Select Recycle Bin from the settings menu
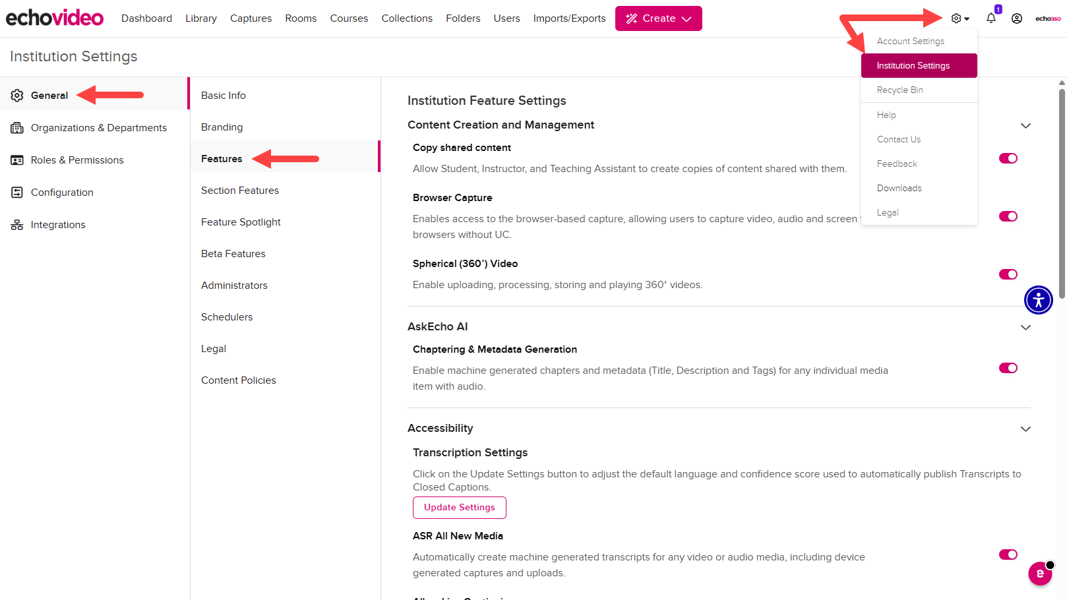 pos(899,90)
